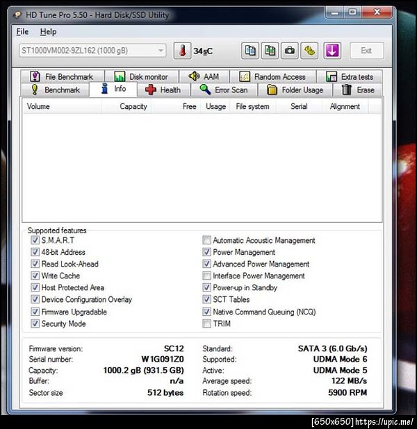Click the serial number value W1G091Z0
Image resolution: width=417 pixels, height=429 pixels.
pos(163,359)
